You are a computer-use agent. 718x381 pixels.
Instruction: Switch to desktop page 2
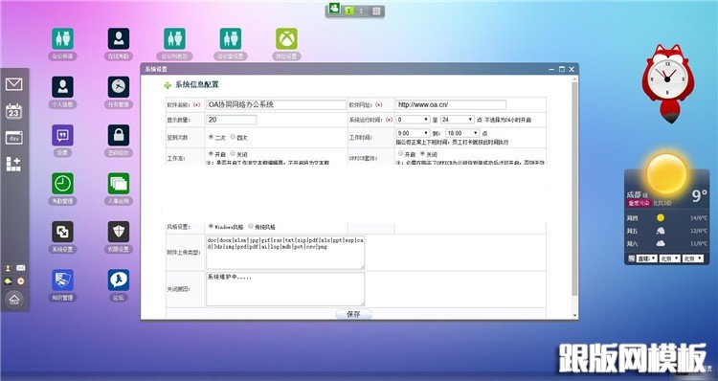click(x=361, y=11)
